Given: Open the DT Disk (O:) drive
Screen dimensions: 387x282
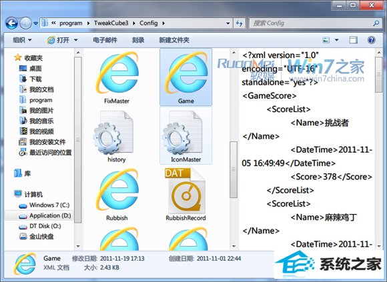Looking at the screenshot, I should pyautogui.click(x=40, y=226).
